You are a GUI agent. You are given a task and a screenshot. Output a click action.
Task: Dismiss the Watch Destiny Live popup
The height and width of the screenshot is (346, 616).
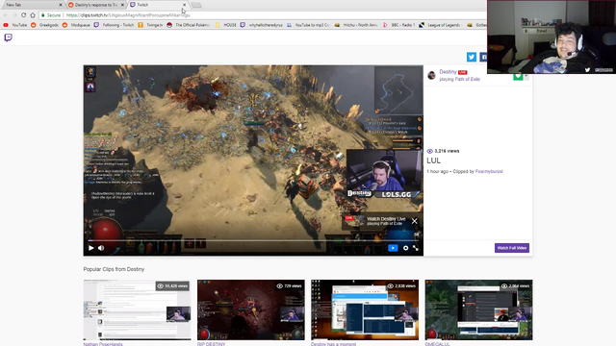(415, 221)
